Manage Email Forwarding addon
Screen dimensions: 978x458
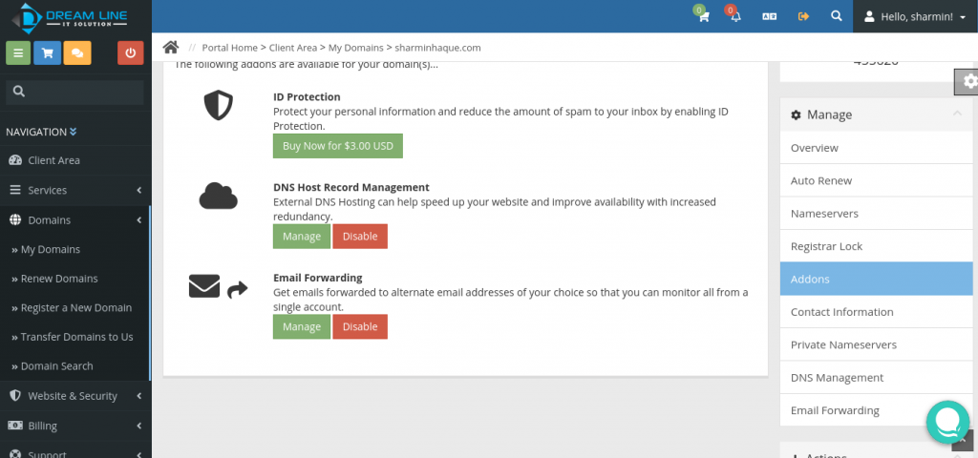click(x=302, y=326)
